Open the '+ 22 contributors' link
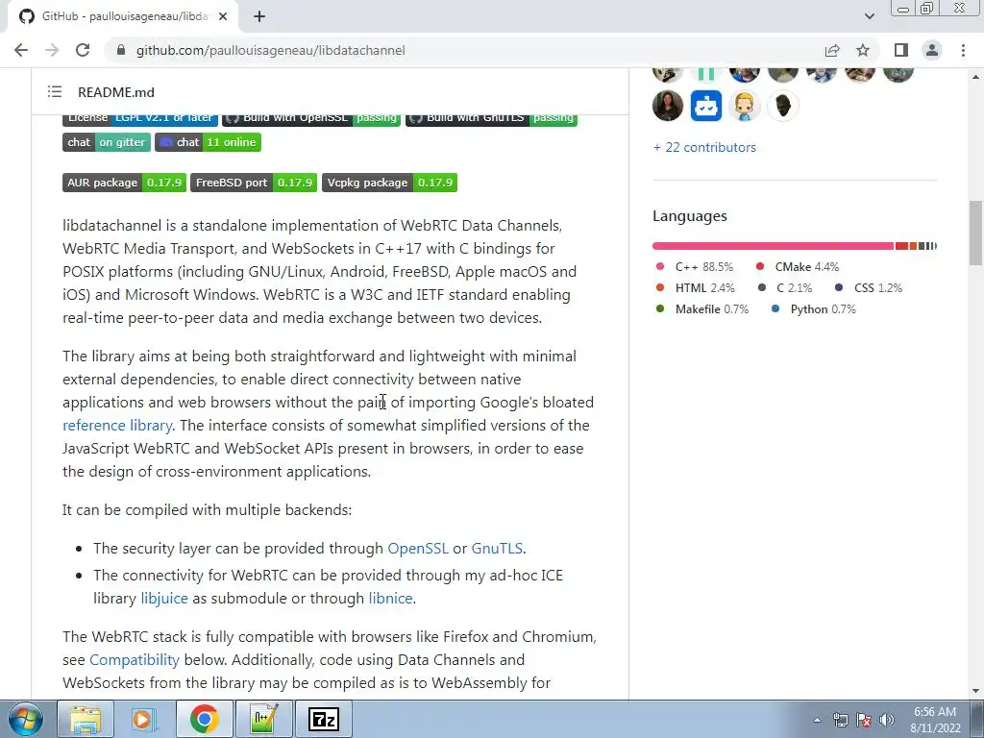 point(704,147)
